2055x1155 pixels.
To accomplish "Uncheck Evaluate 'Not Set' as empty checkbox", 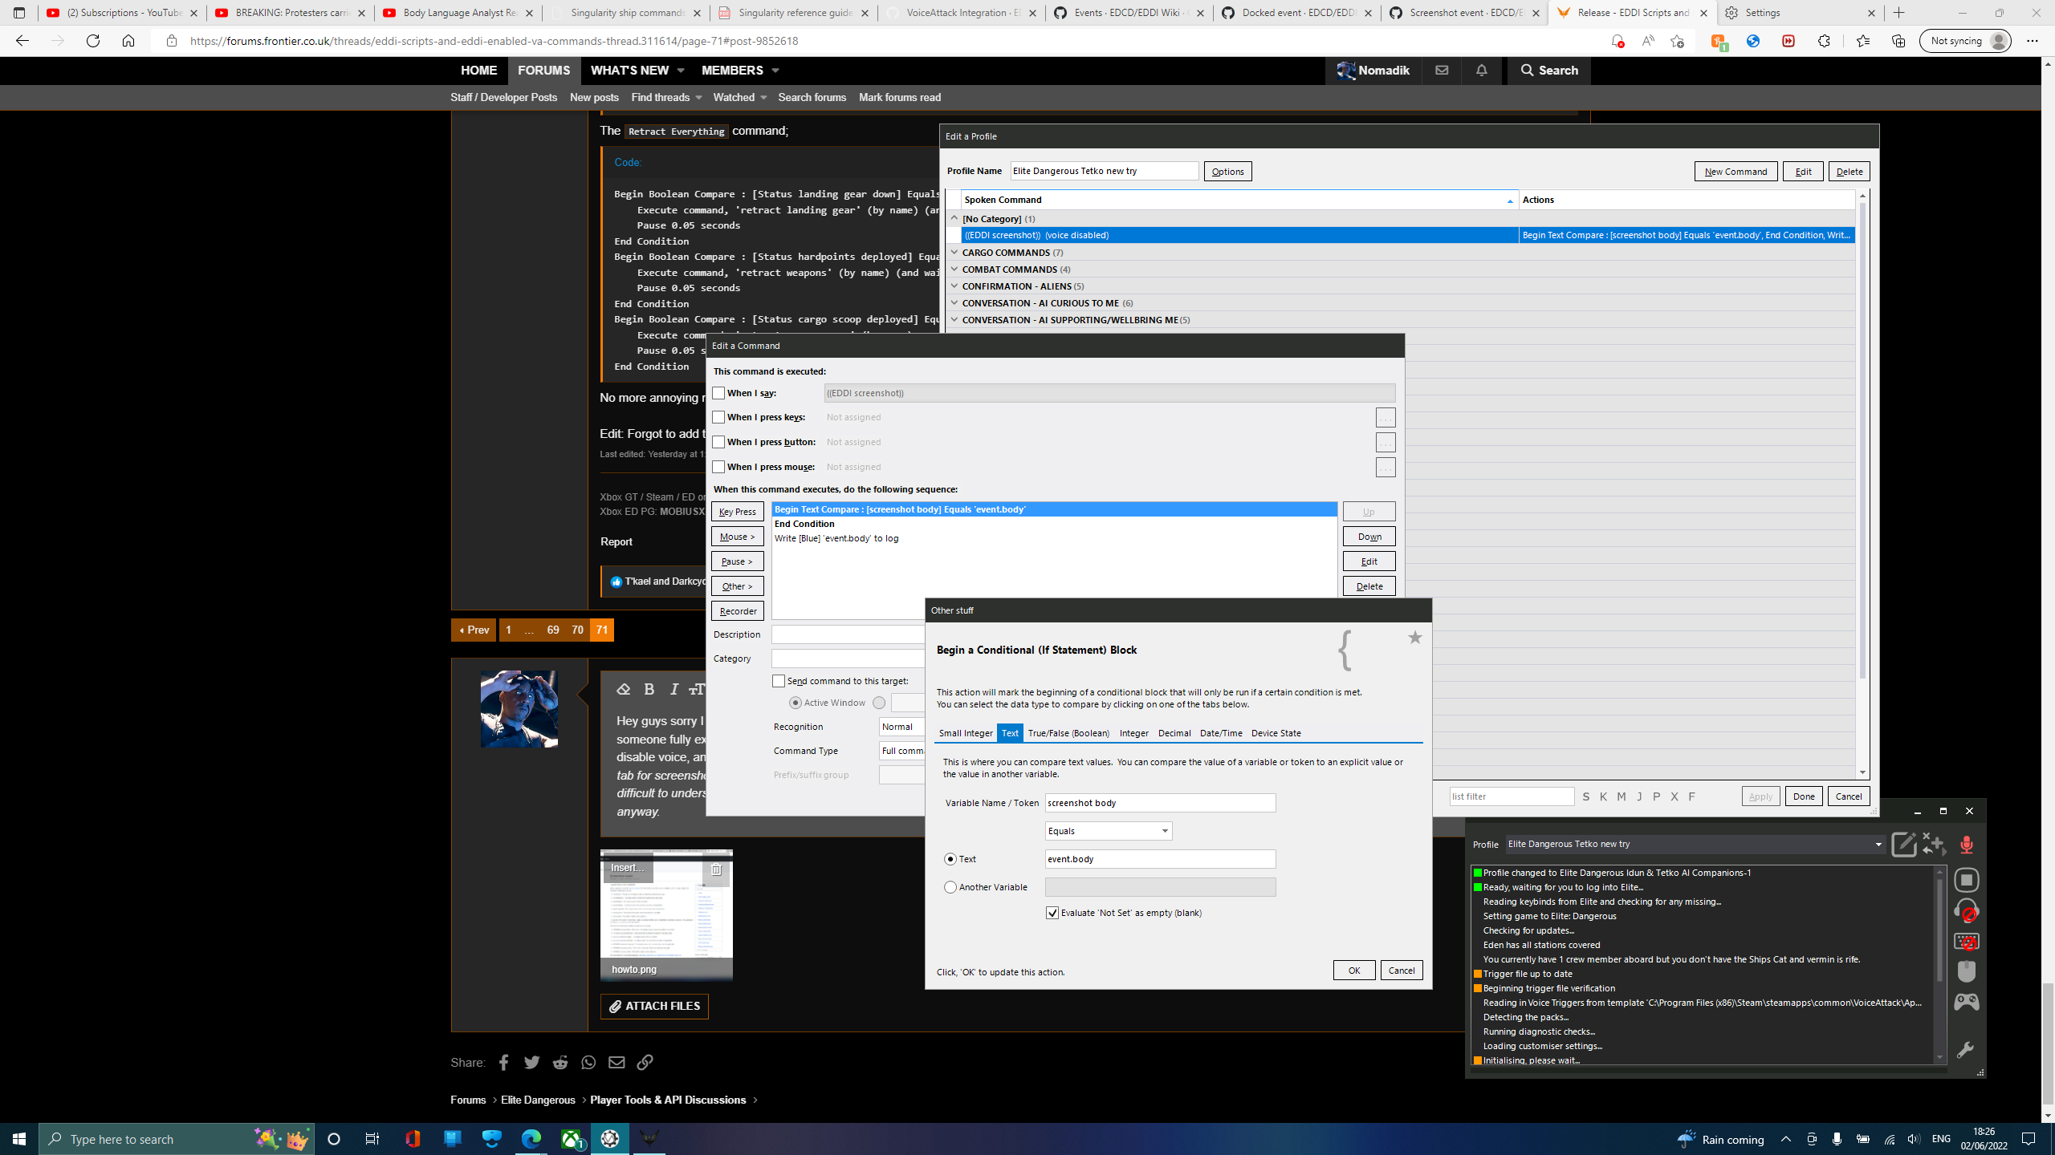I will tap(1052, 913).
